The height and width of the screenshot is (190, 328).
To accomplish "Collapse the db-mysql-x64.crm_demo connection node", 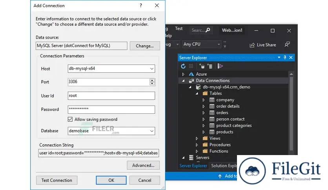I will 190,87.
